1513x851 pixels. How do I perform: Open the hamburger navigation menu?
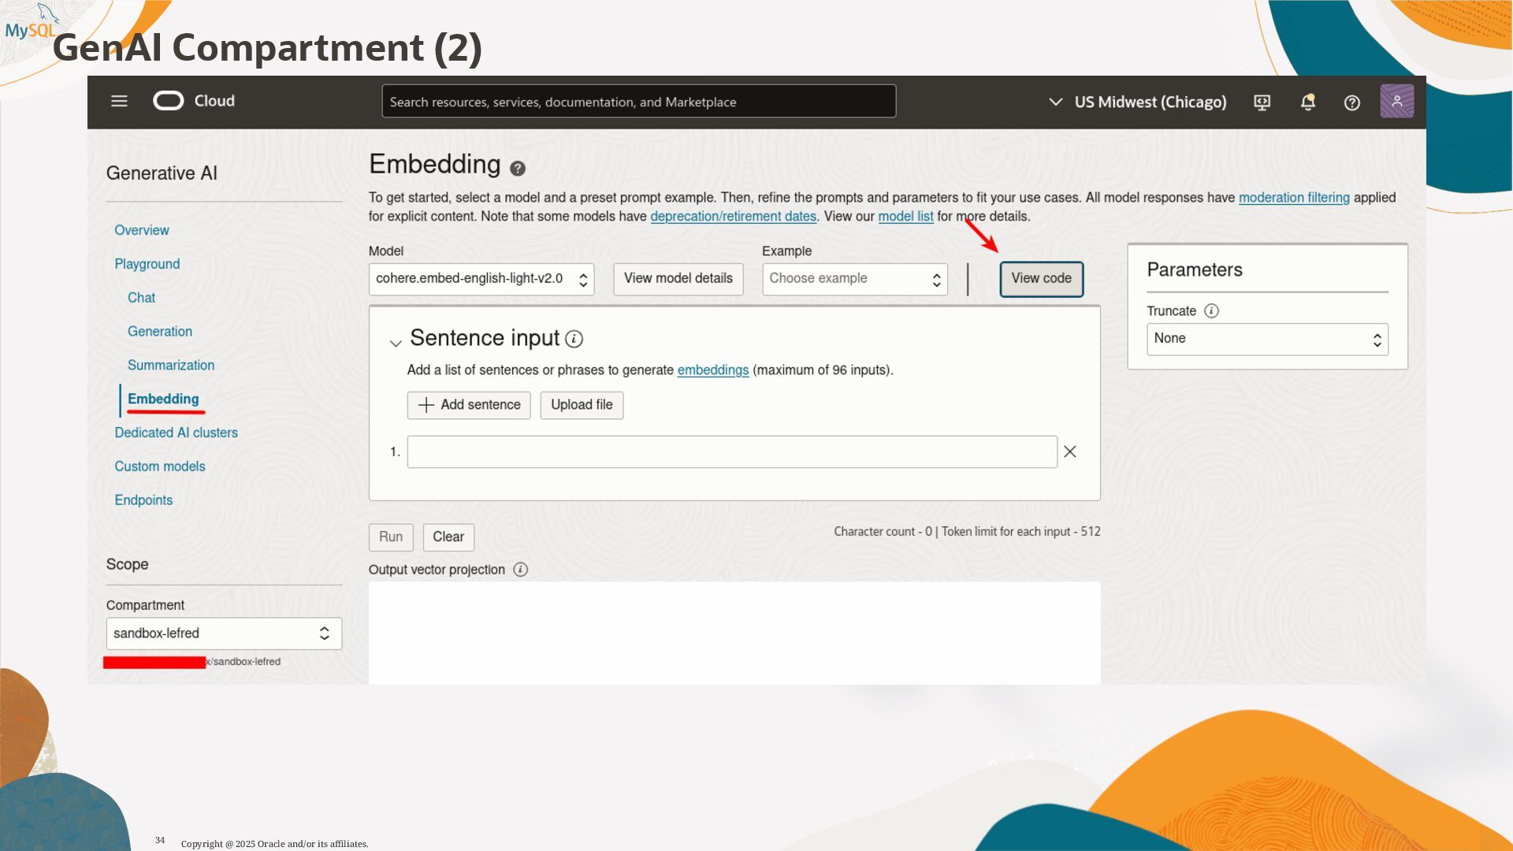[119, 101]
